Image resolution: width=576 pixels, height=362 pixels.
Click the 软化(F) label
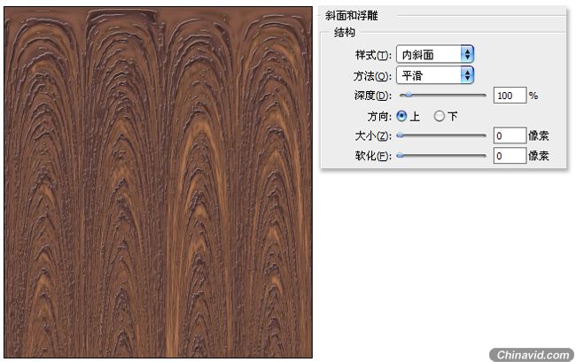[373, 156]
